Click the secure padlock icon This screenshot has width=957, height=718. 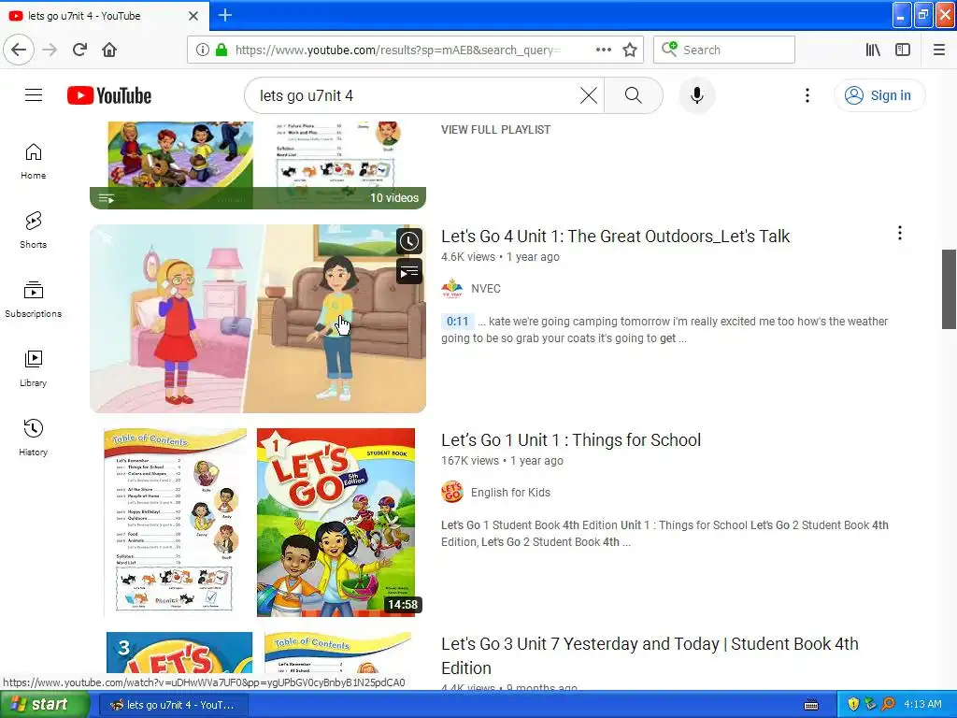pos(221,50)
